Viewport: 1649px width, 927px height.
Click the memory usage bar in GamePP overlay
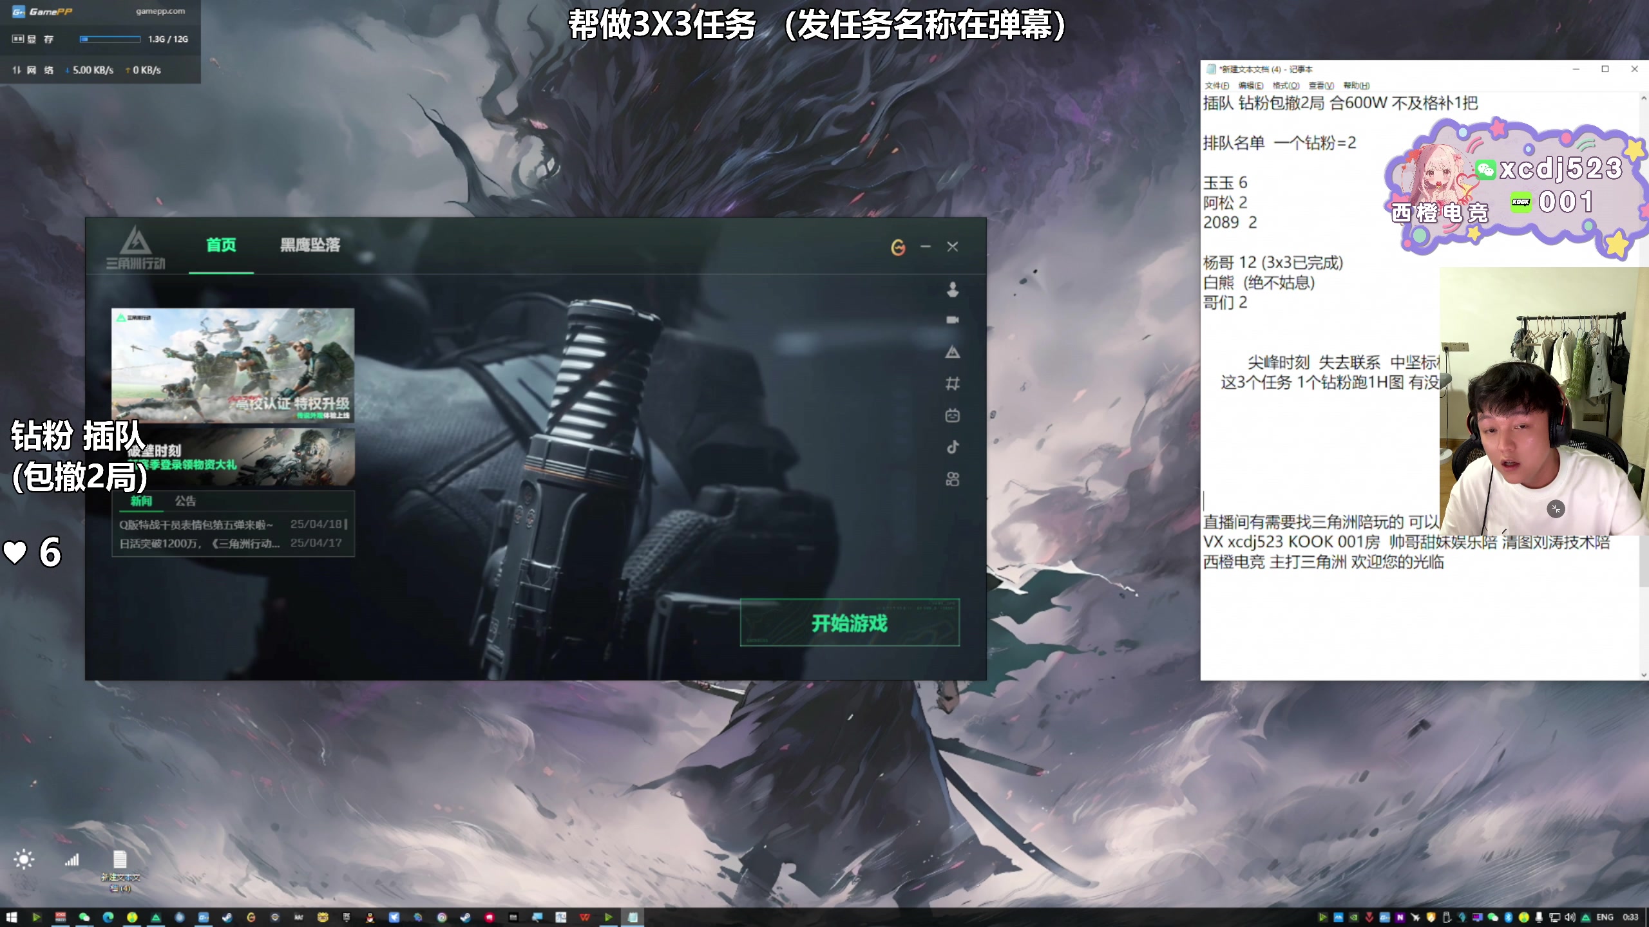click(x=110, y=39)
